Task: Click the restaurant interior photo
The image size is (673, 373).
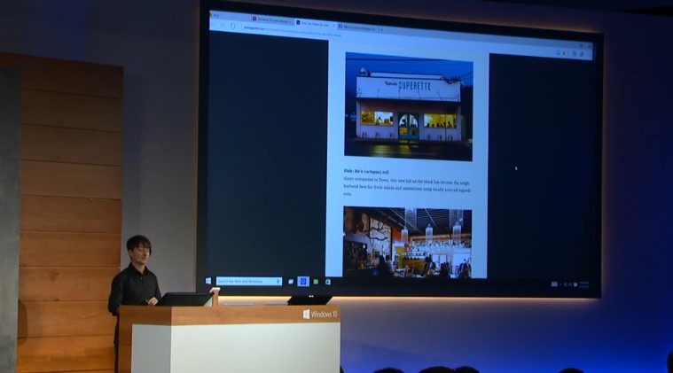Action: point(407,243)
